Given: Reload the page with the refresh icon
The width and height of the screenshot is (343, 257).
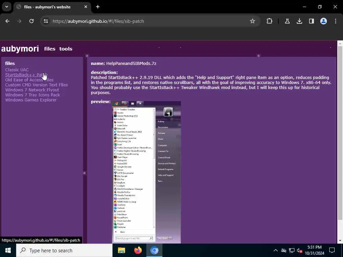Looking at the screenshot, I should (31, 21).
